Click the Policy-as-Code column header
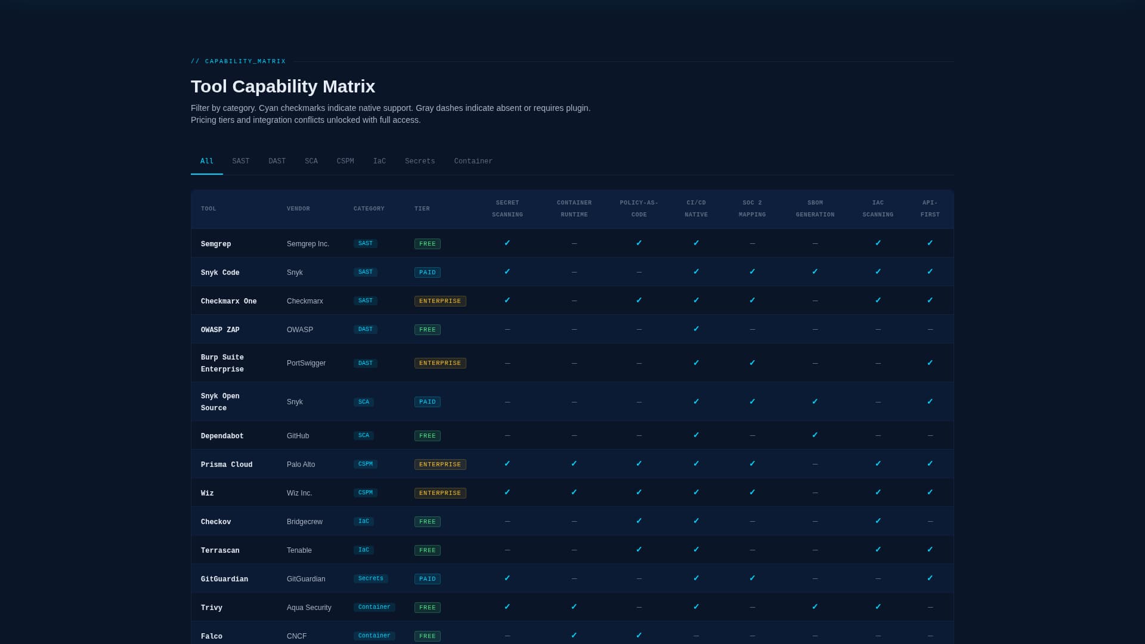1145x644 pixels. click(639, 209)
